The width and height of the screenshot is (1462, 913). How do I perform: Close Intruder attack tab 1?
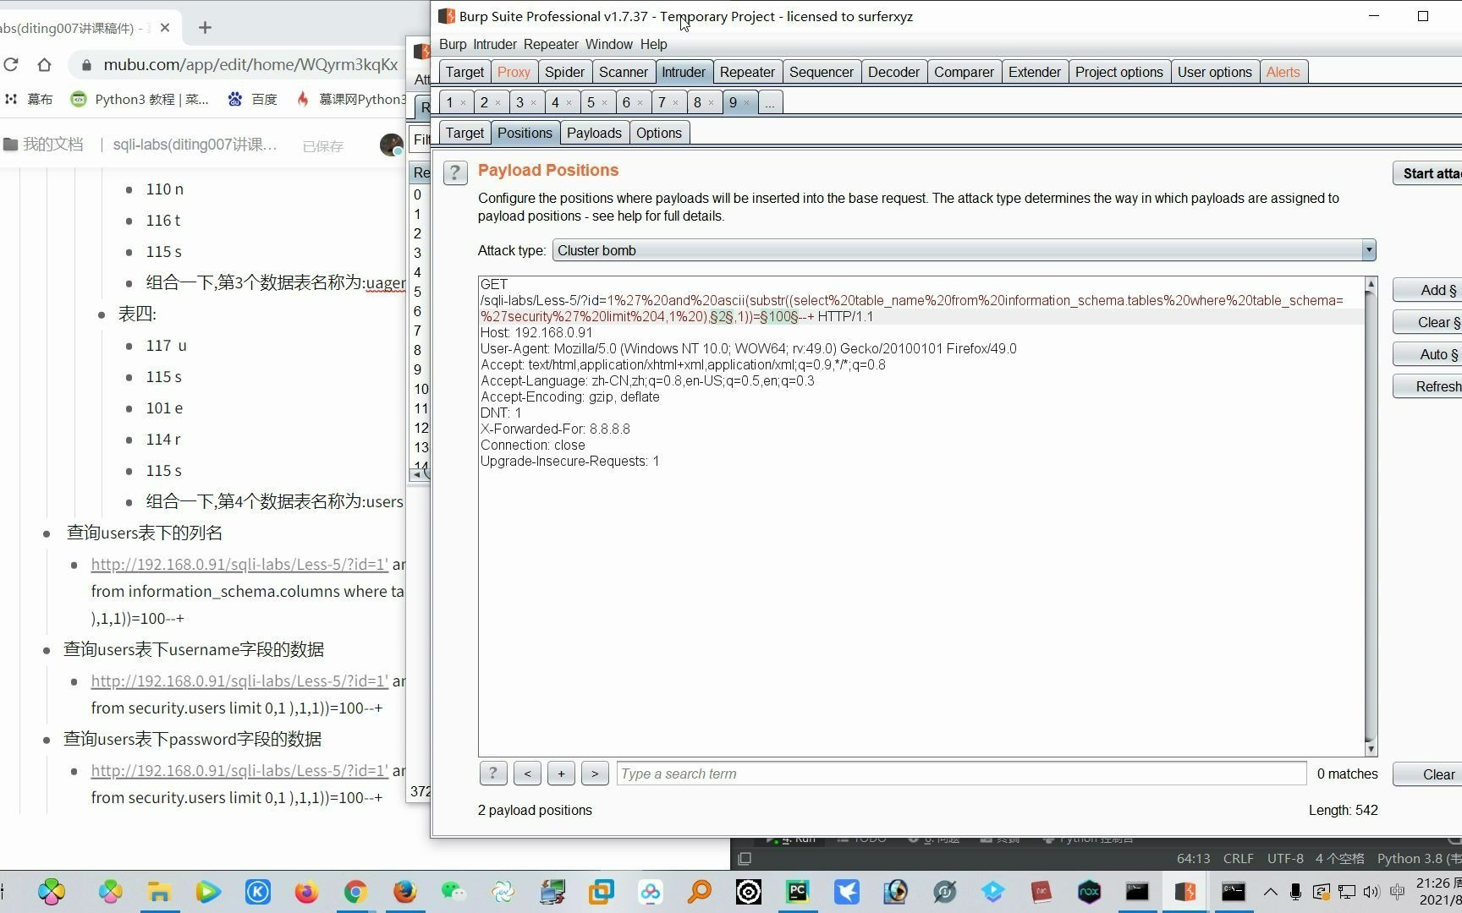pos(463,103)
